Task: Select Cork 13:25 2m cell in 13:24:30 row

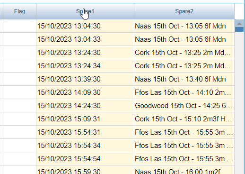Action: point(184,53)
